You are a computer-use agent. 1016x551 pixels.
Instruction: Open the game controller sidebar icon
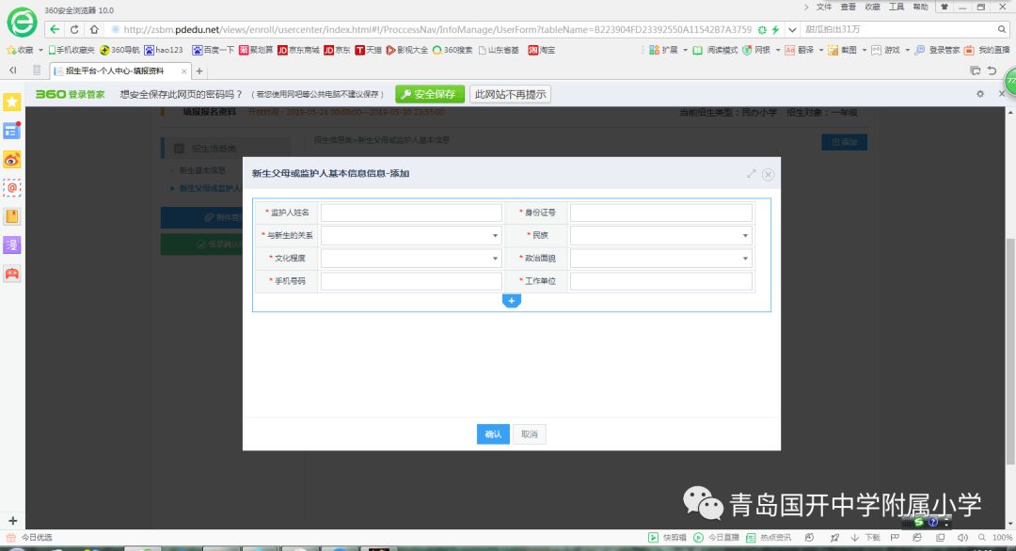point(12,274)
